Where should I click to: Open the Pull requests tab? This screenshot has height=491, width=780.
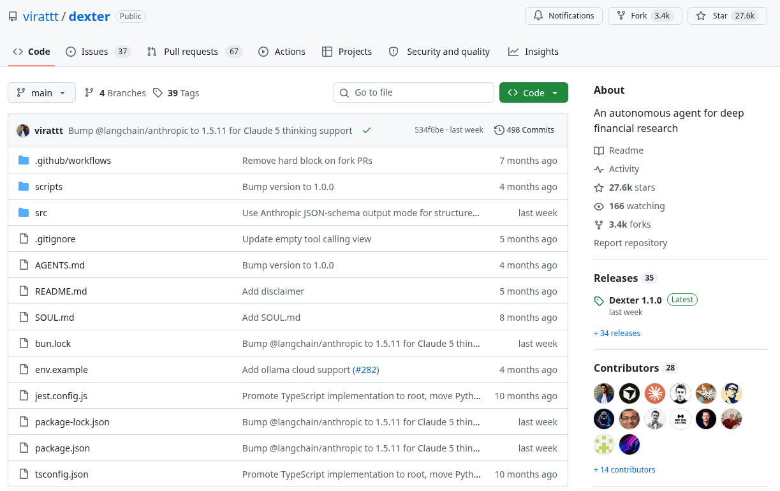pyautogui.click(x=195, y=52)
